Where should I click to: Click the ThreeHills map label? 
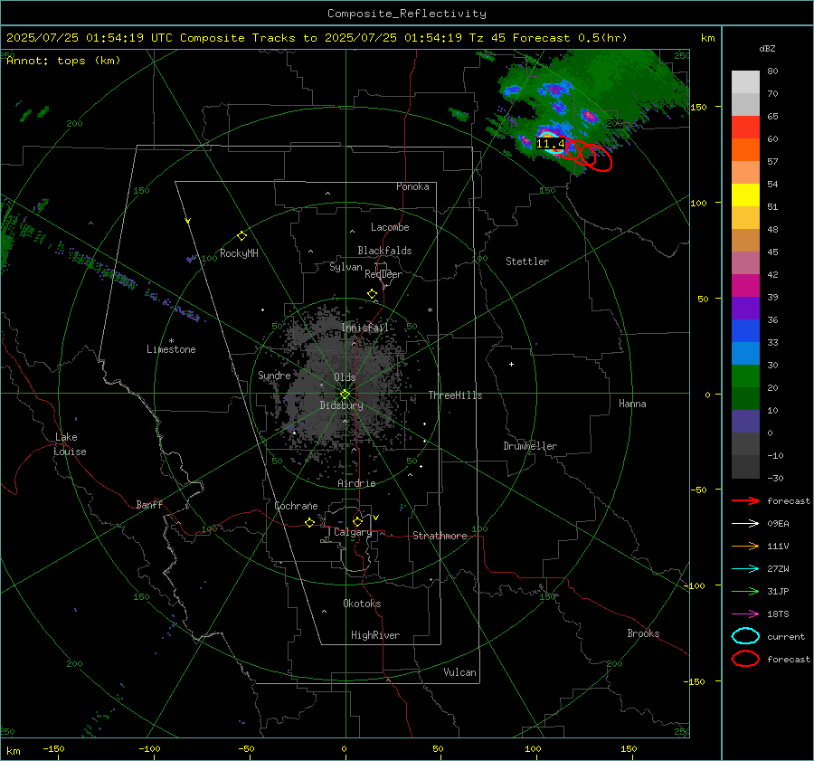tap(455, 395)
